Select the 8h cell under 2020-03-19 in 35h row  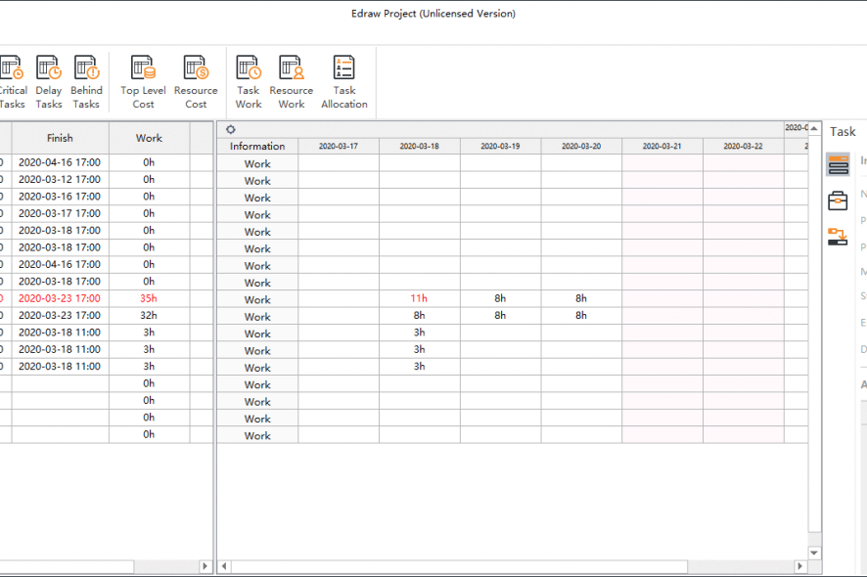click(x=500, y=298)
